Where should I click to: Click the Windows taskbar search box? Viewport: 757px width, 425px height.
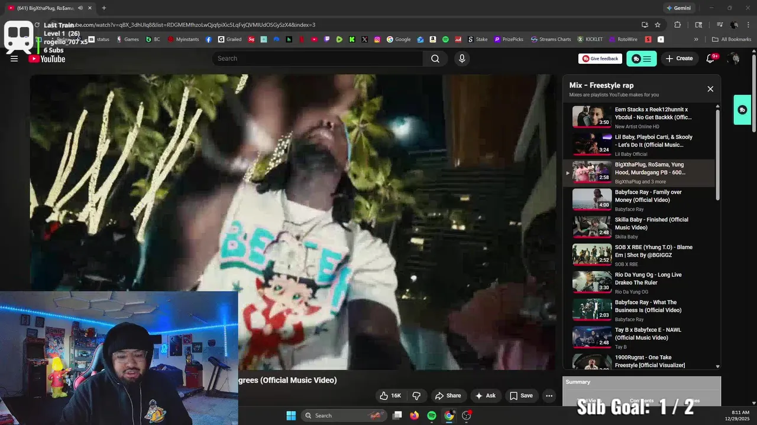point(343,416)
